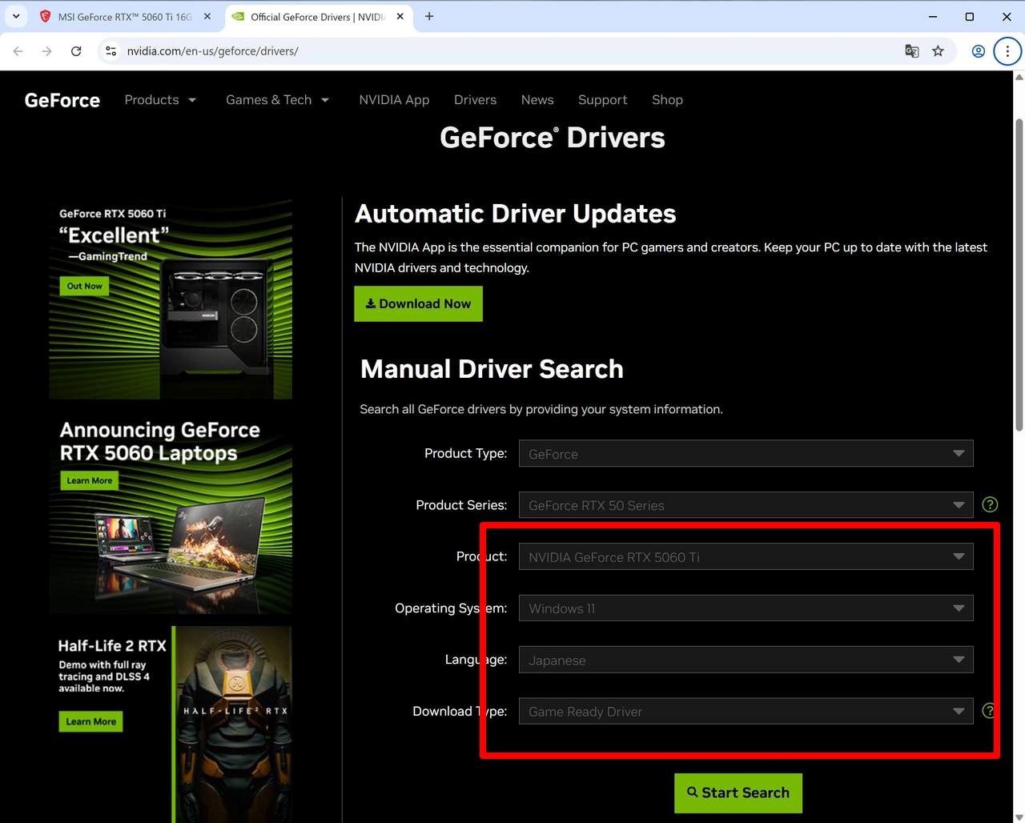This screenshot has height=823, width=1025.
Task: Click the Half-Life 2 RTX headline text
Action: (x=112, y=645)
